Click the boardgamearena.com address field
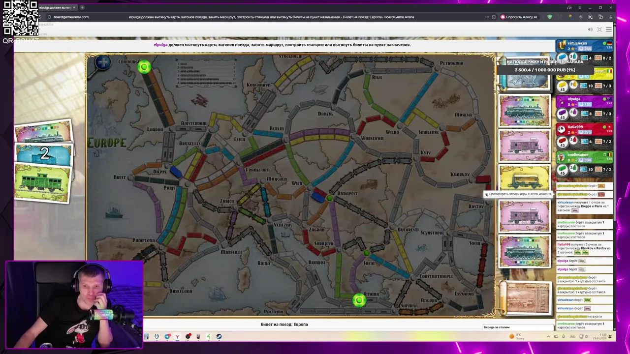Image resolution: width=630 pixels, height=354 pixels. click(x=71, y=17)
